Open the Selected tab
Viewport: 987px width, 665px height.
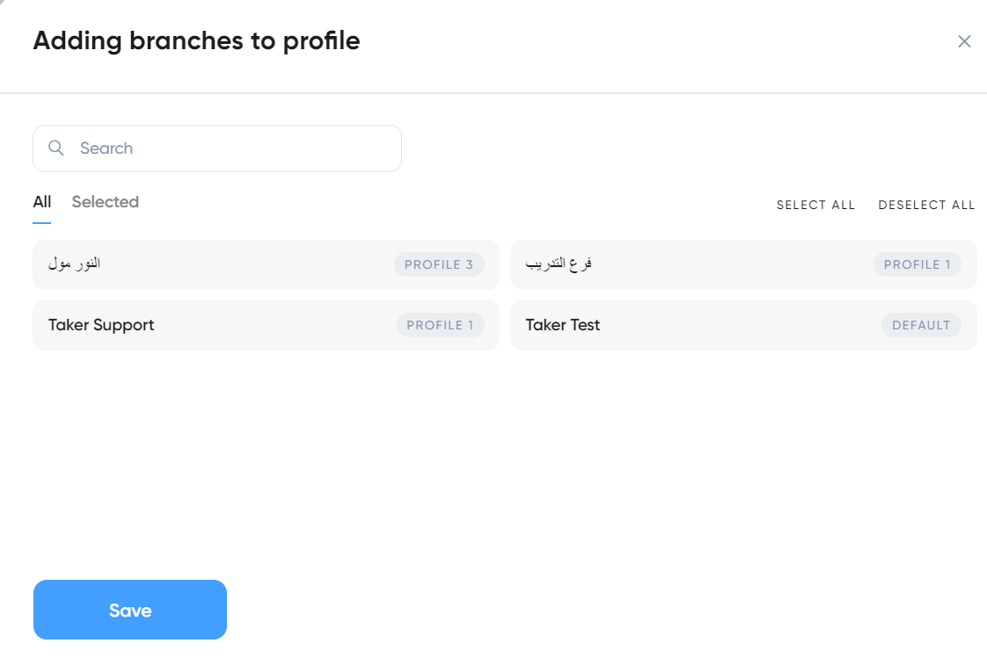pos(105,202)
